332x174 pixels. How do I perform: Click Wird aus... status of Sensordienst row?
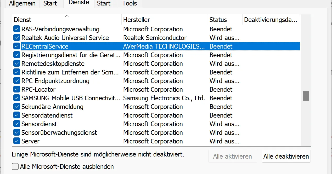[224, 124]
